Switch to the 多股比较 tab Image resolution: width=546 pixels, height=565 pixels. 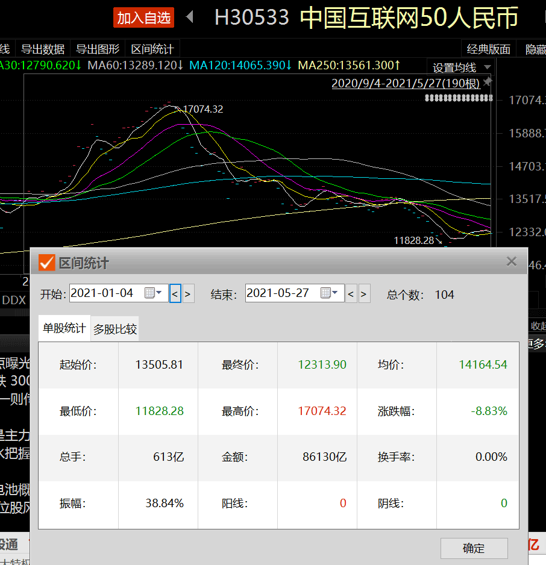click(115, 329)
